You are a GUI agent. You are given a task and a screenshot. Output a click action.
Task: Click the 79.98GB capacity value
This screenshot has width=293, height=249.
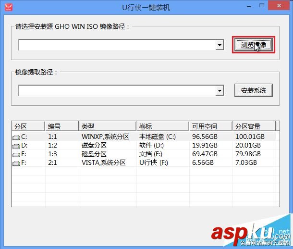pyautogui.click(x=248, y=154)
